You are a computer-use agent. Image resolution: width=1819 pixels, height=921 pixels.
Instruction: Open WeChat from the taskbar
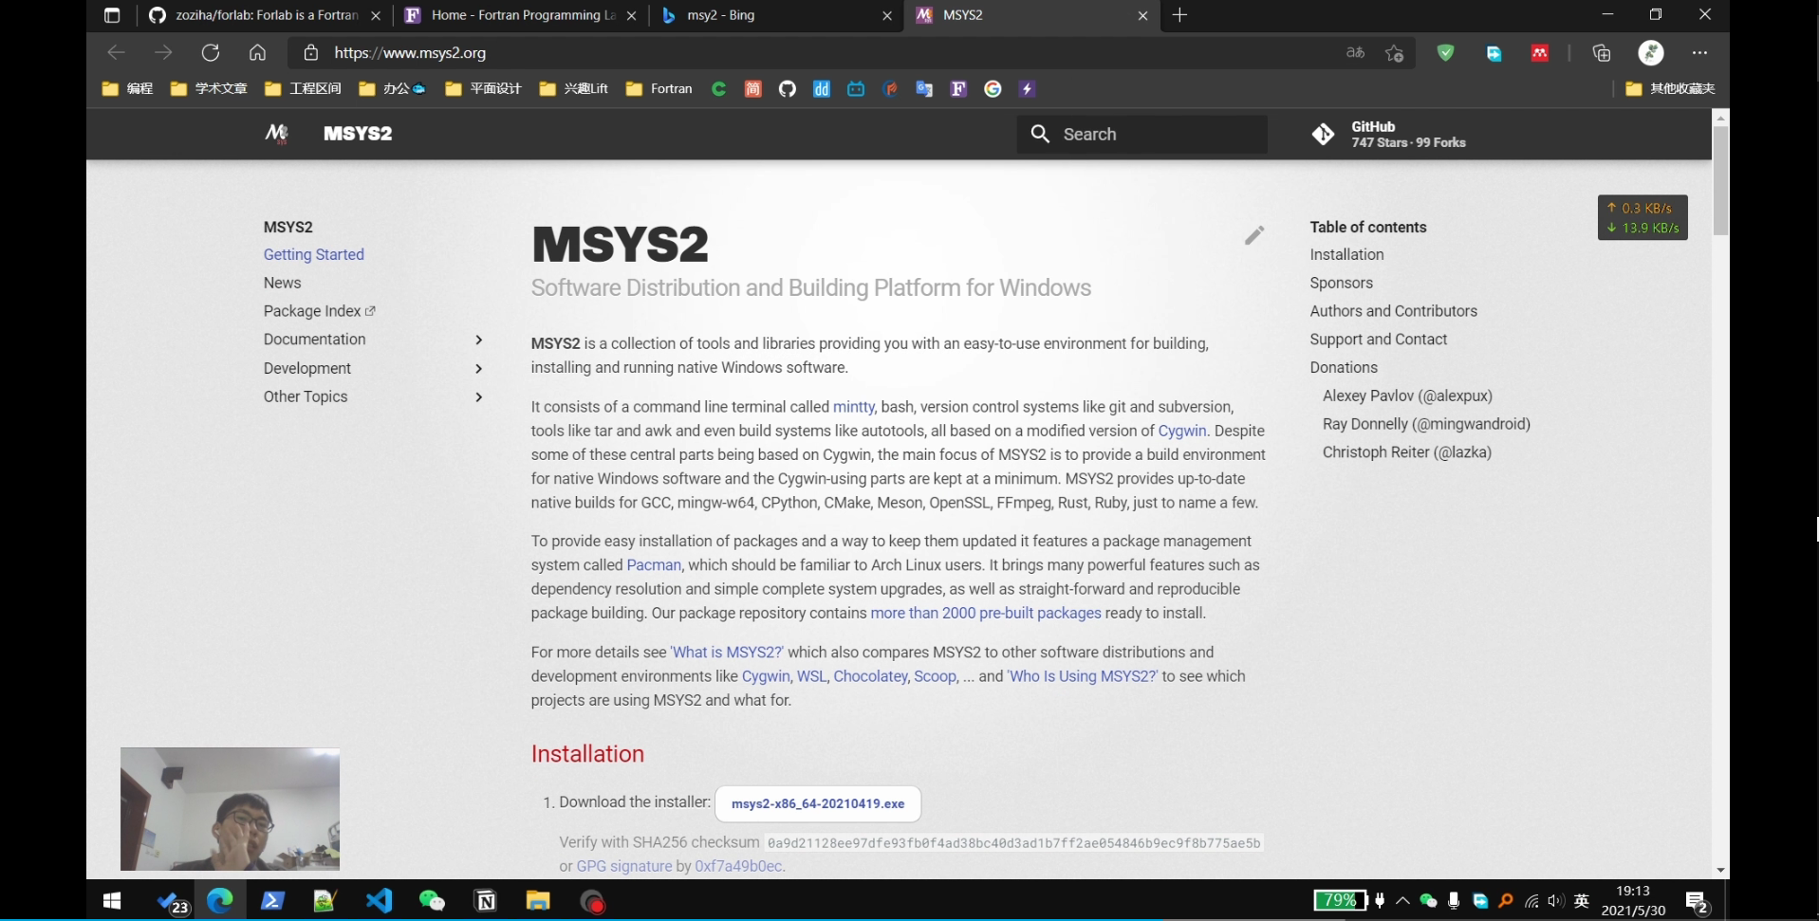pos(432,900)
